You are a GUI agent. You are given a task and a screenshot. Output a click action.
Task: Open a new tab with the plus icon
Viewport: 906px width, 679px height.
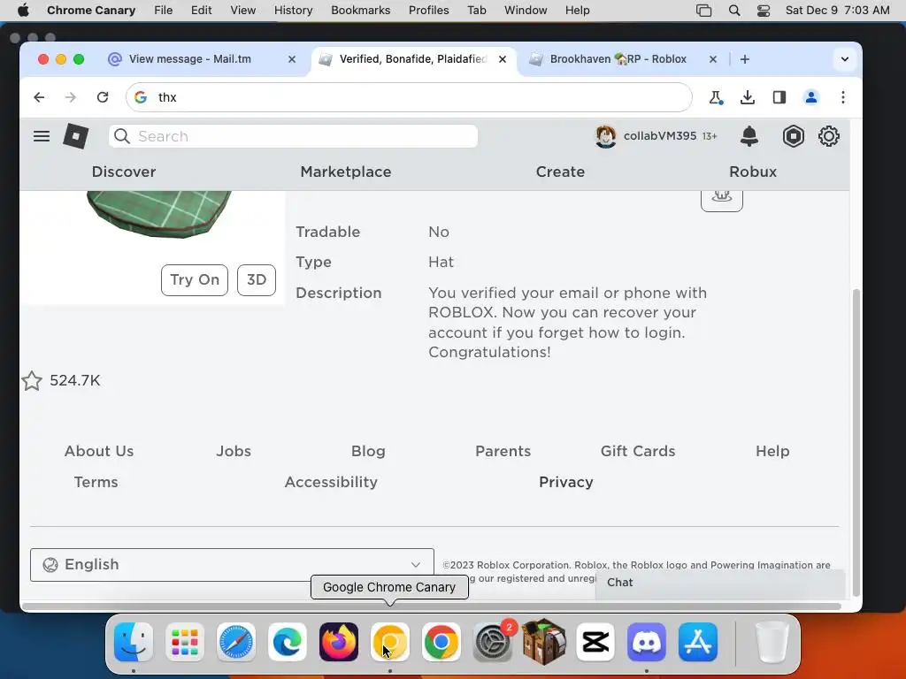[745, 59]
